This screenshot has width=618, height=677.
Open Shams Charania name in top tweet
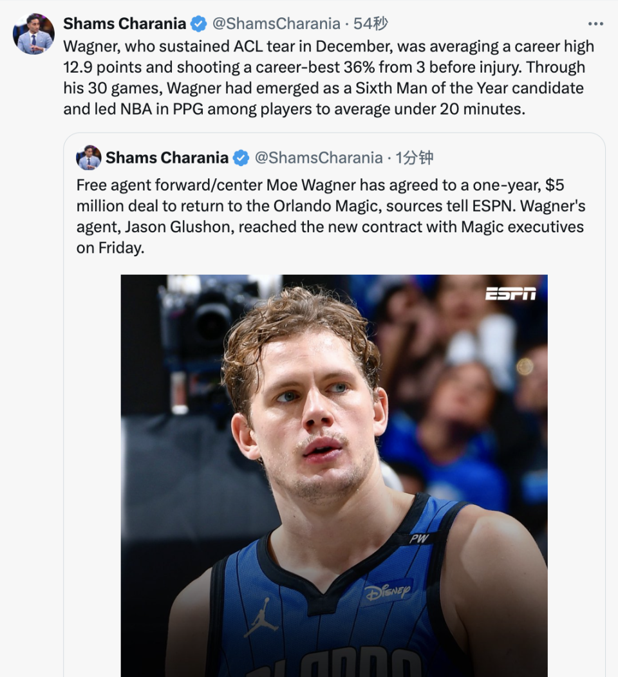tap(124, 24)
